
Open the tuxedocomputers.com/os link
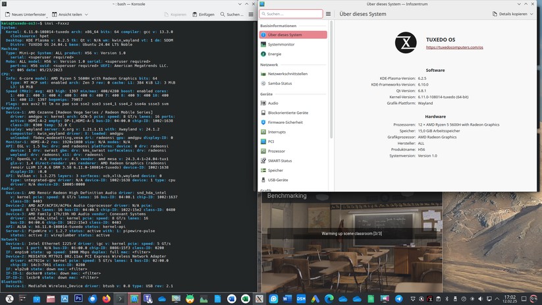coord(454,47)
